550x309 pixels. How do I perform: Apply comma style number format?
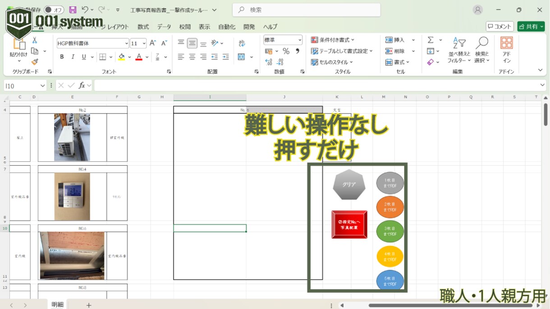[298, 51]
